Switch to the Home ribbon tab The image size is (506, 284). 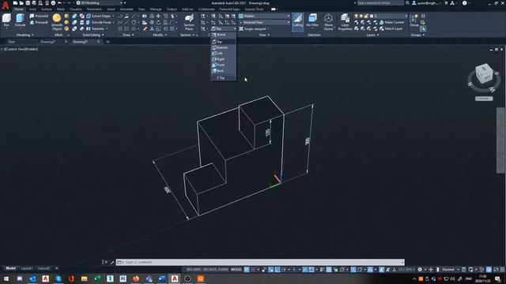point(19,9)
